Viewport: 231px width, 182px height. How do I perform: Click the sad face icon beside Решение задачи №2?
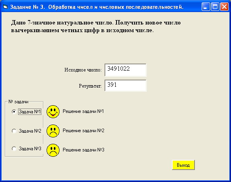(x=53, y=131)
